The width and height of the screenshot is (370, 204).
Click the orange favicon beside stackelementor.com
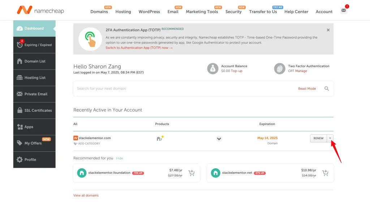[76, 138]
